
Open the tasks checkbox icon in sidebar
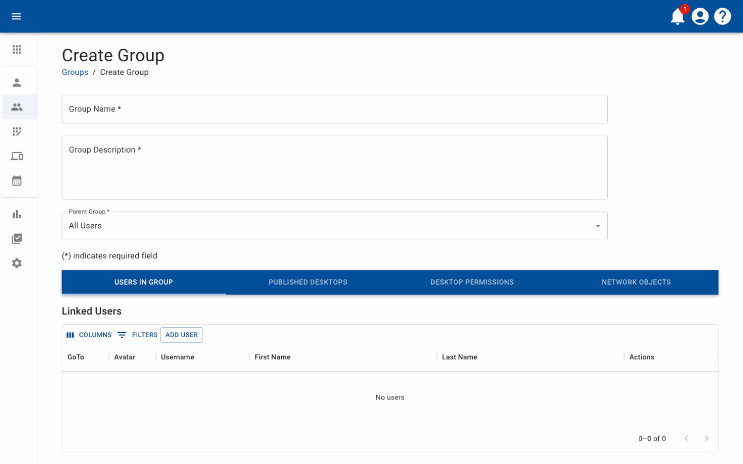(17, 238)
